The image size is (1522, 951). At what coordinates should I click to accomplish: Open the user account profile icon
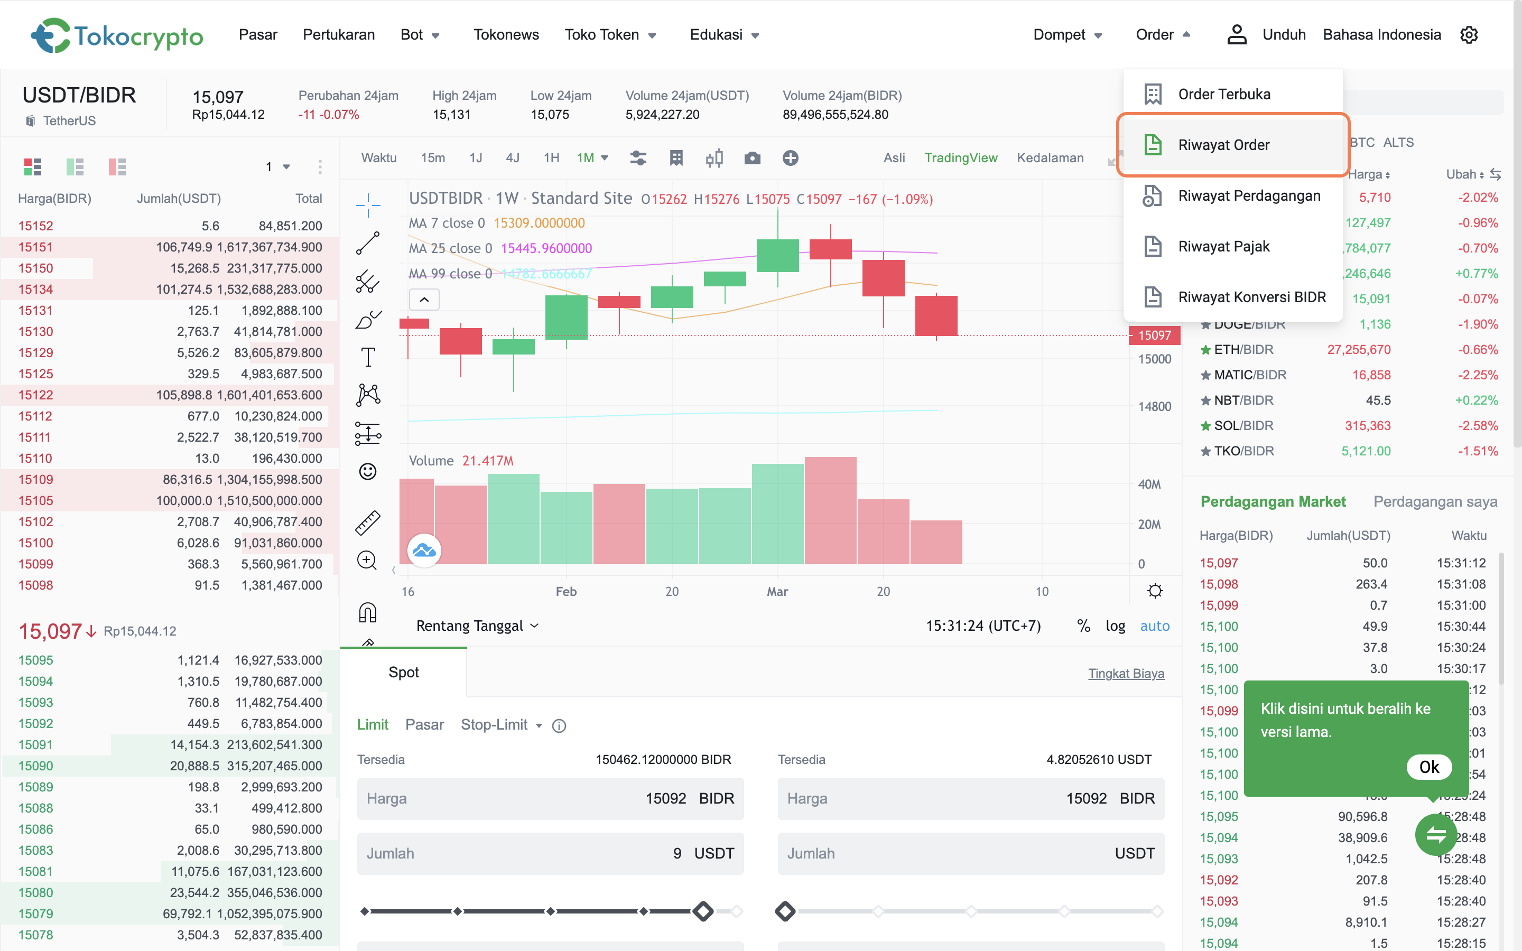pos(1237,34)
